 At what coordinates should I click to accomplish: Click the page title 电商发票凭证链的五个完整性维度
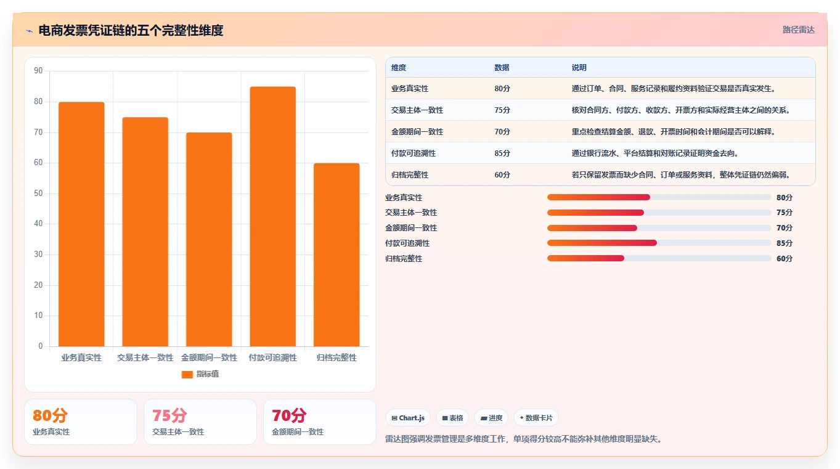coord(131,30)
